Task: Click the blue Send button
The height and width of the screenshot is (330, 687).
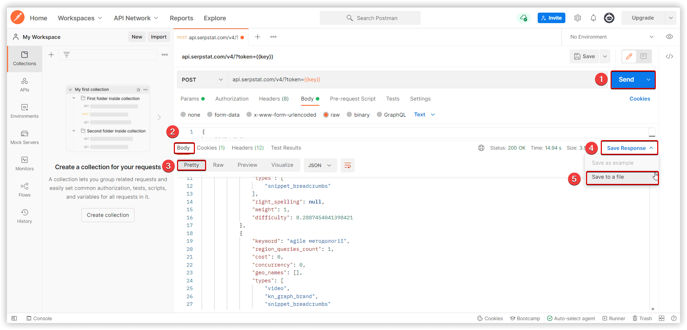Action: click(626, 80)
